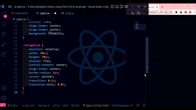The height and width of the screenshot is (110, 196).
Task: Click the 'transition: 0.1s;' line
Action: 42,81
